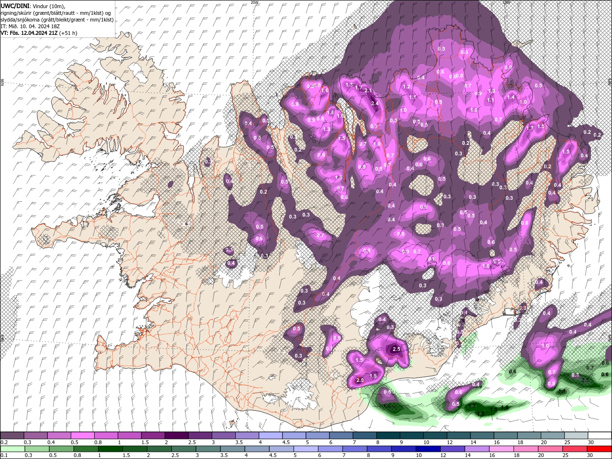This screenshot has width=612, height=459.
Task: Click the 20W longitude label
Action: point(254,2)
